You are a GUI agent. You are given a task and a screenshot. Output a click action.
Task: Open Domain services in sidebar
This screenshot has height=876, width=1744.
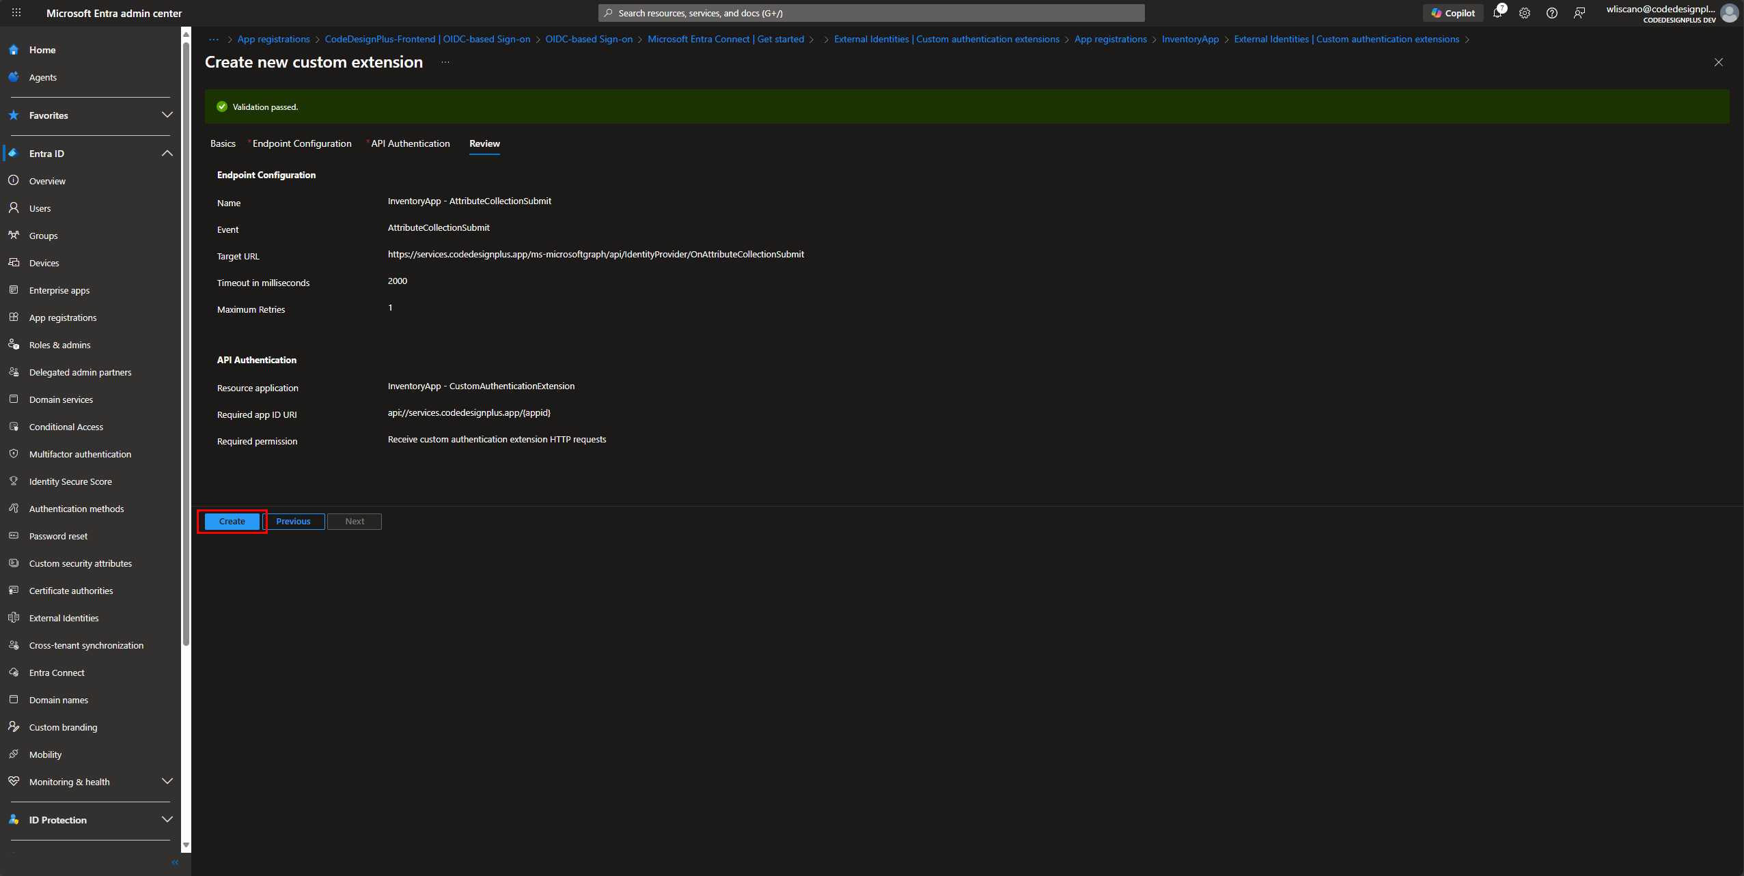61,399
